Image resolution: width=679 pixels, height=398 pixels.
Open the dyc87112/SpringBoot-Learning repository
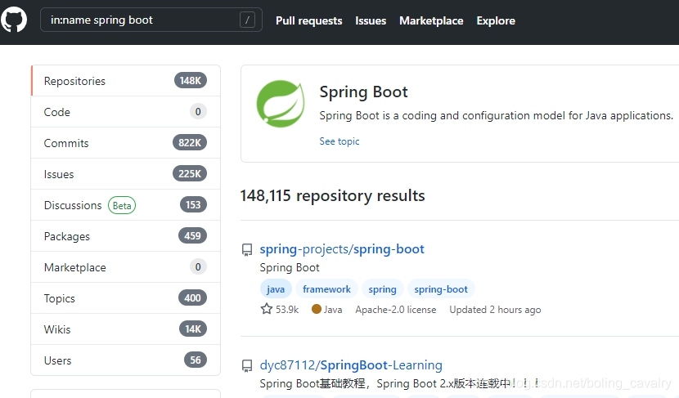click(x=351, y=365)
